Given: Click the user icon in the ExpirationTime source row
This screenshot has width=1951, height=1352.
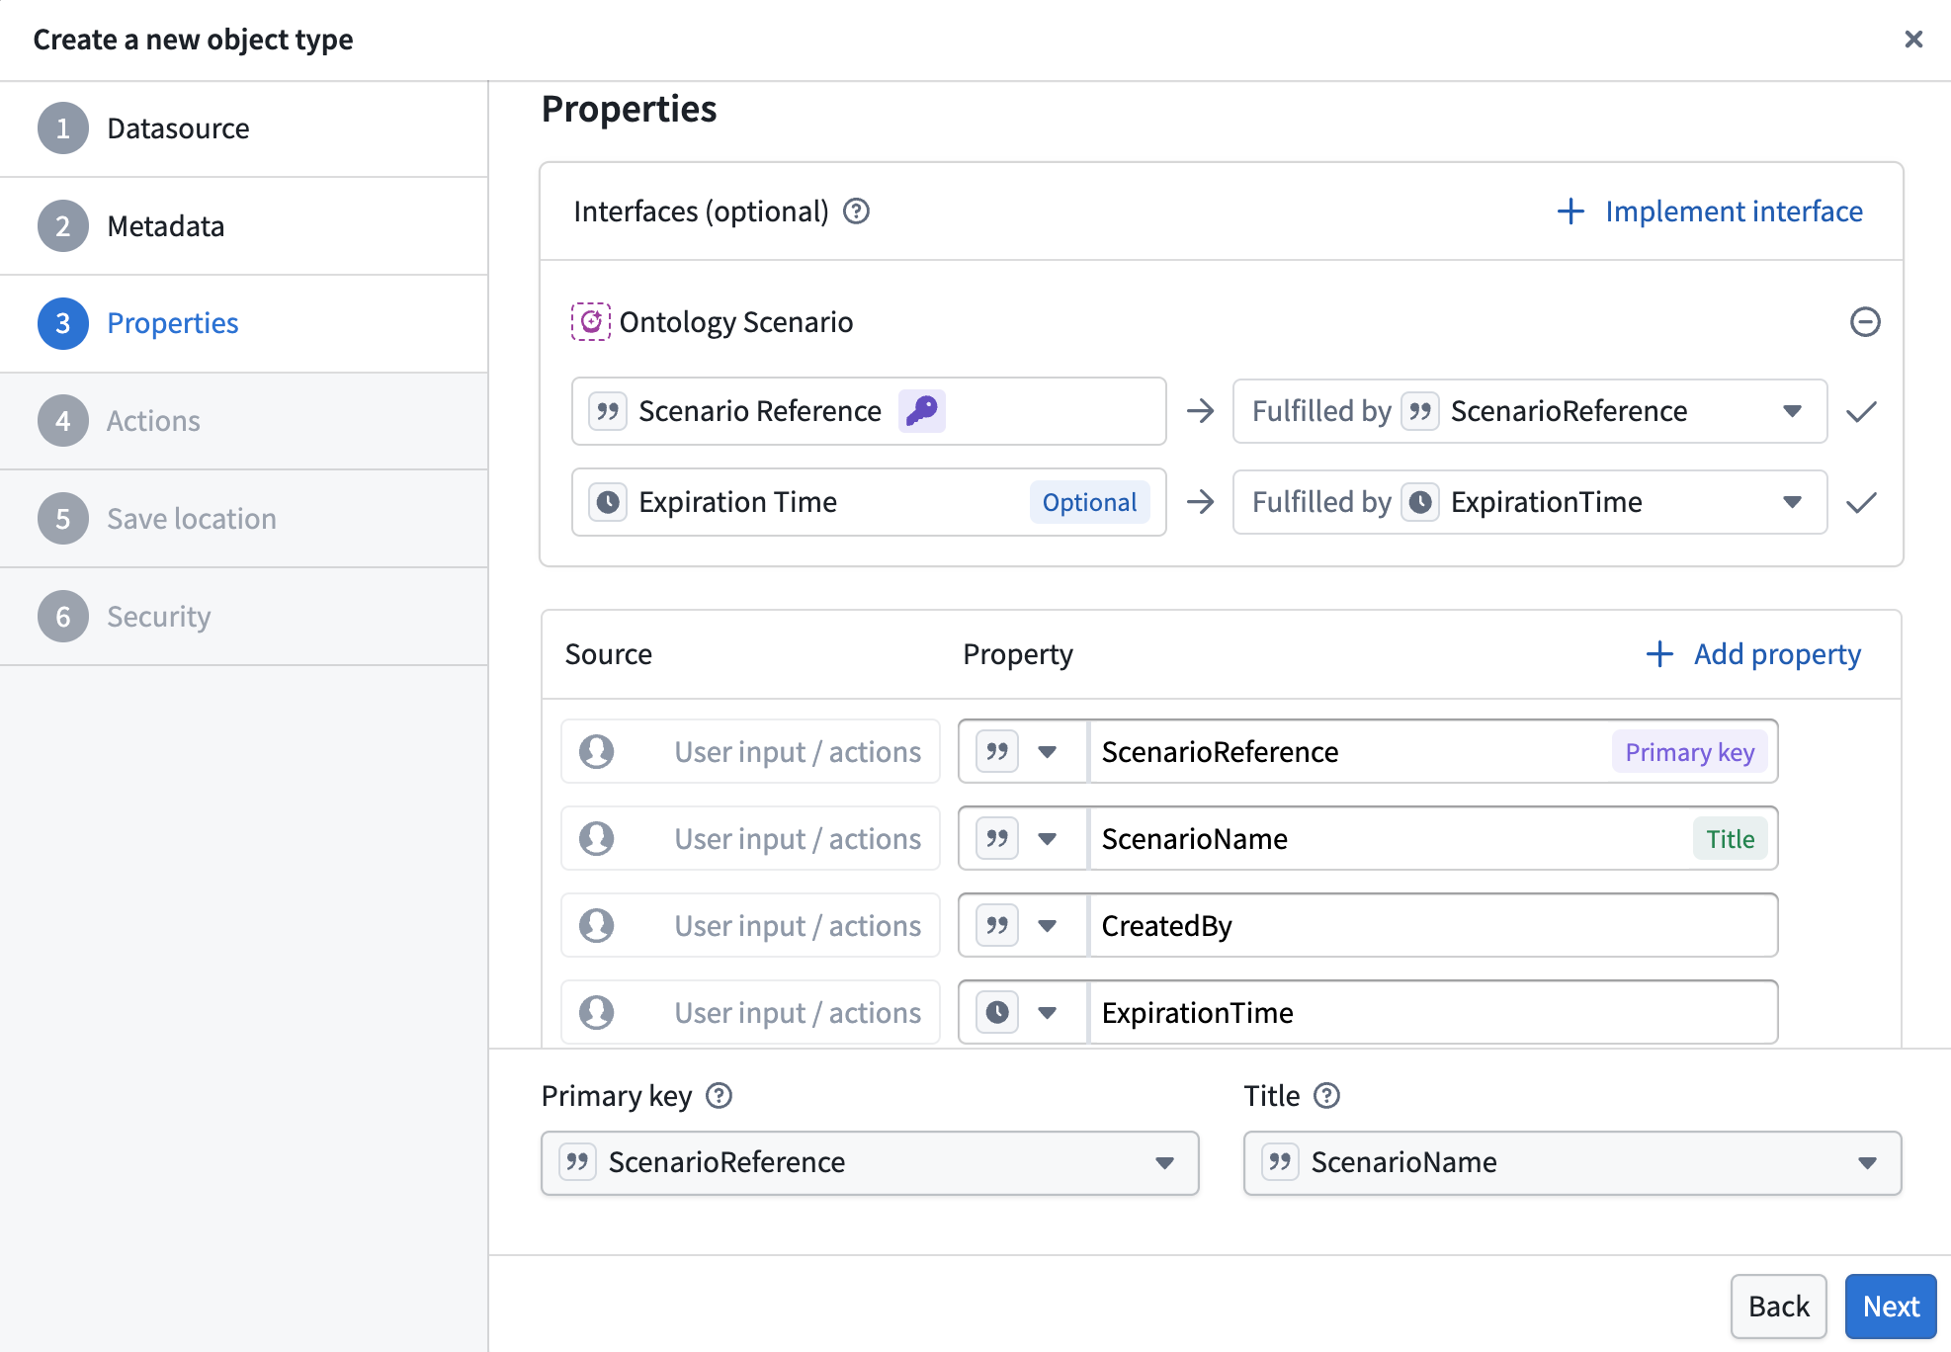Looking at the screenshot, I should pyautogui.click(x=596, y=1013).
